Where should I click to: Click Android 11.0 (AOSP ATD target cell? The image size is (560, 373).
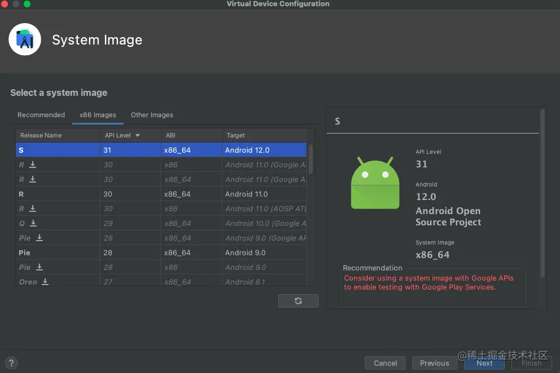pyautogui.click(x=264, y=208)
